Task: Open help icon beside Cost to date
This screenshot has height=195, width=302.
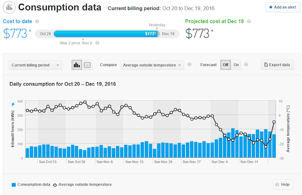Action: pos(37,21)
